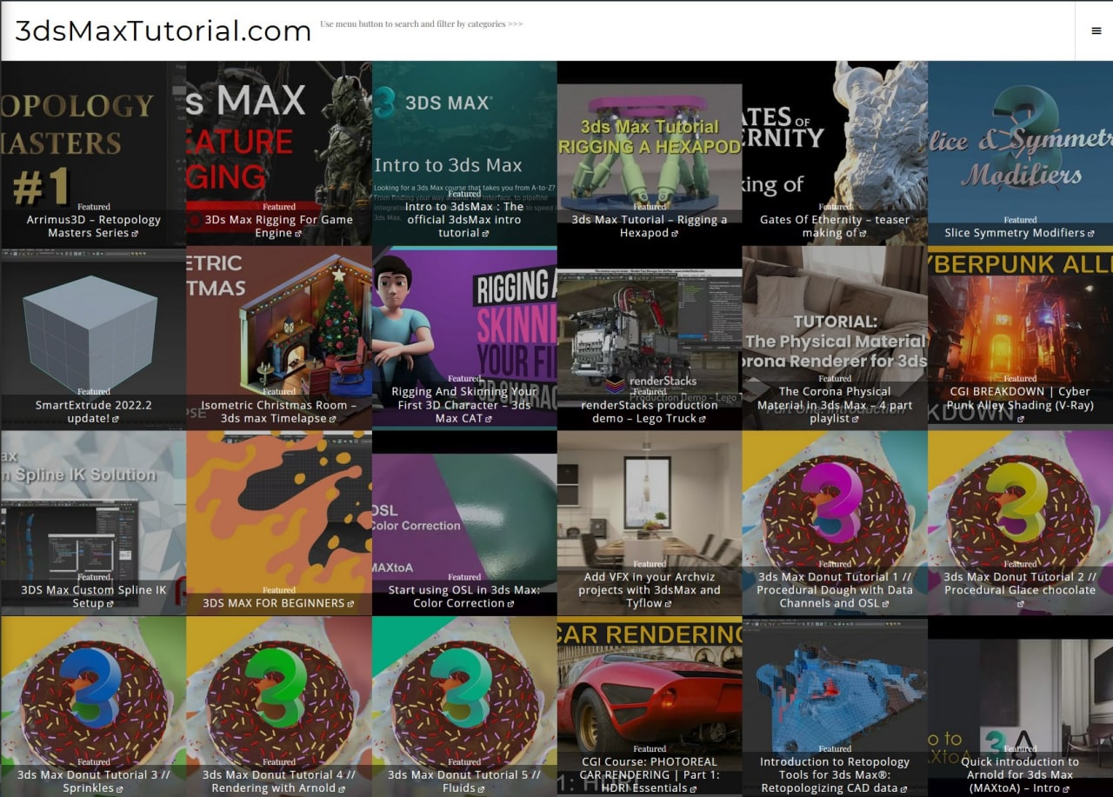Open The Corona Physical Material playlist link

coord(835,405)
